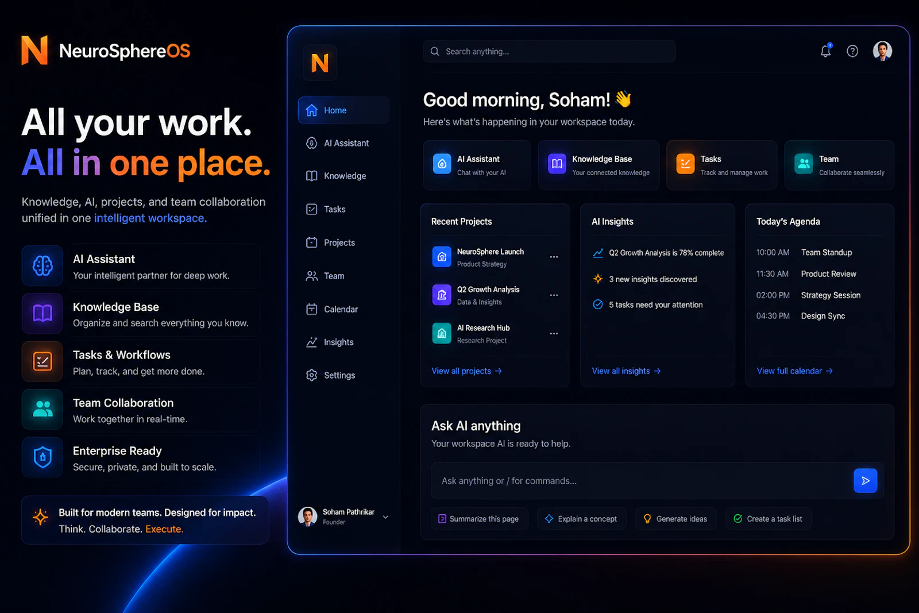Click the brain icon beside AI Assistant feature

[43, 265]
